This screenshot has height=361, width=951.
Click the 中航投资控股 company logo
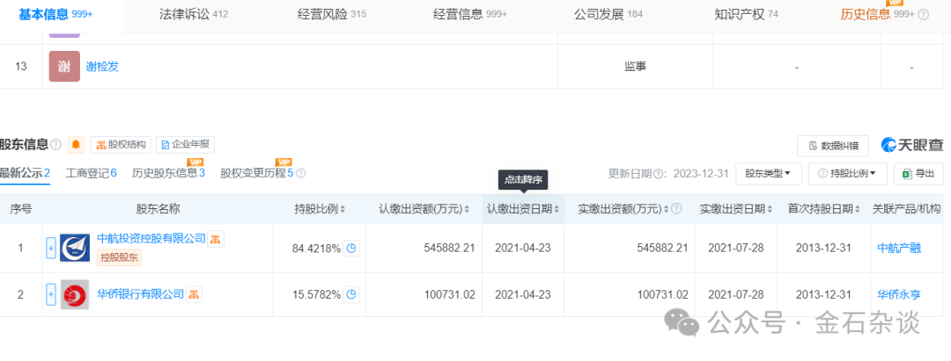(x=75, y=248)
